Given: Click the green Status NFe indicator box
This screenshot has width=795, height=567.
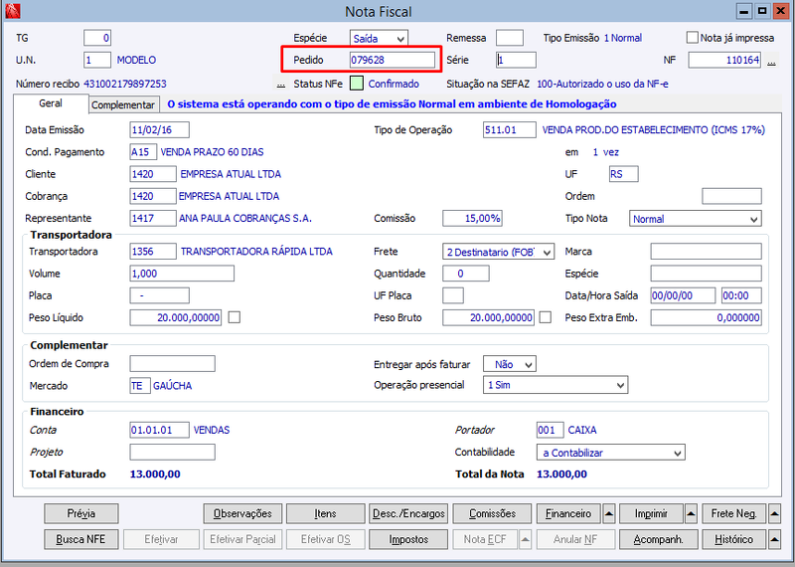Looking at the screenshot, I should 357,84.
